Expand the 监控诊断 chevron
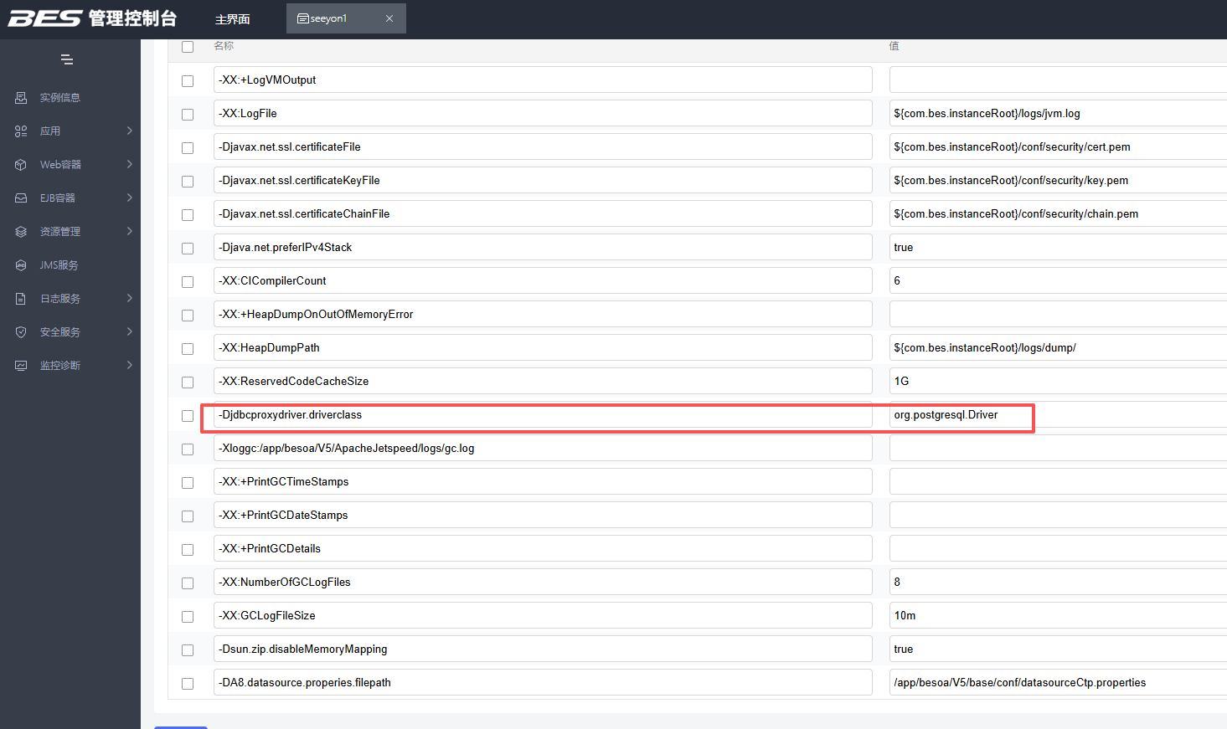The height and width of the screenshot is (729, 1227). [130, 365]
